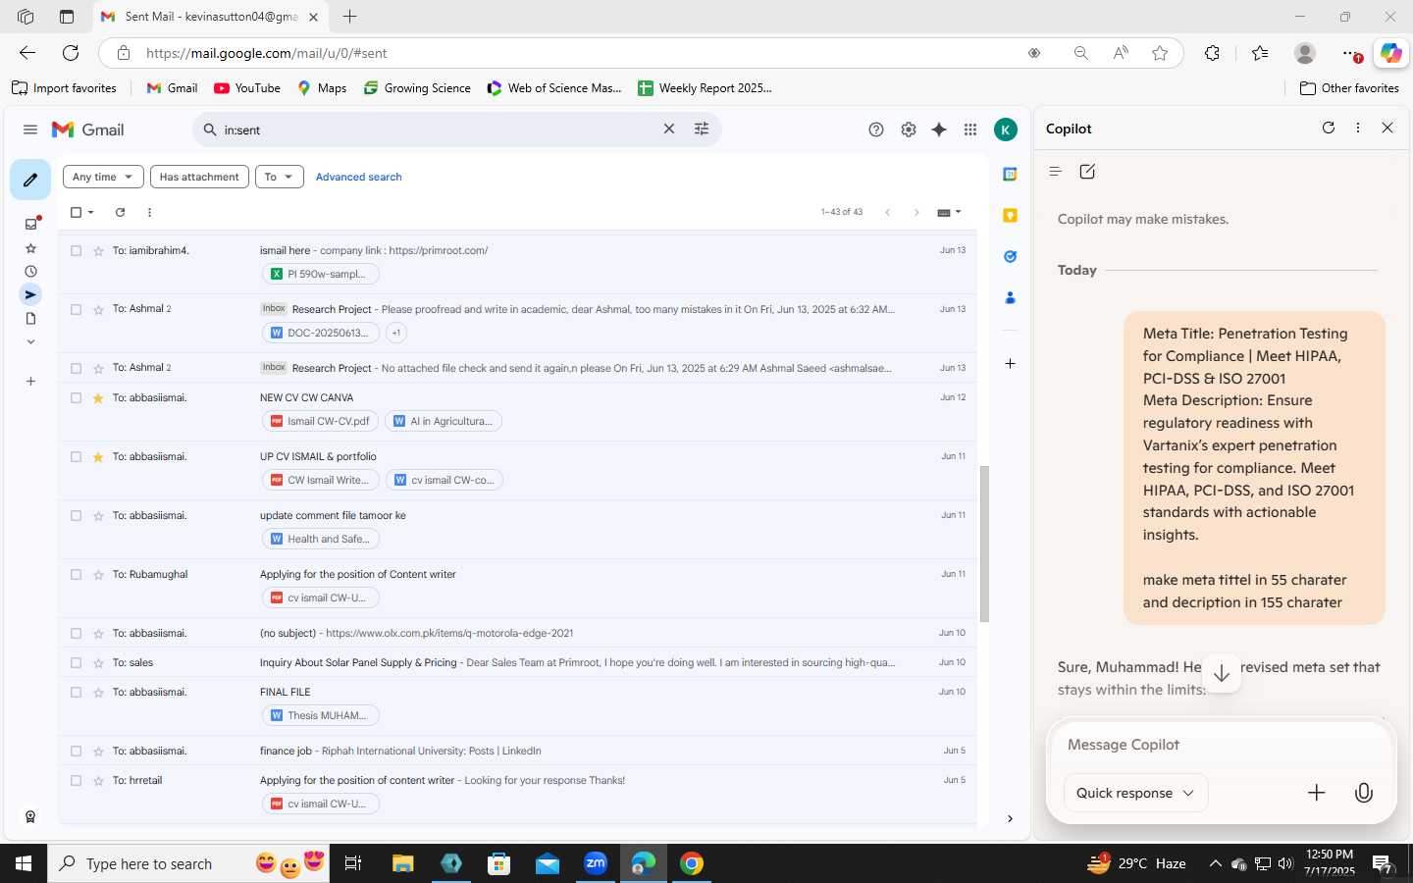This screenshot has height=883, width=1413.
Task: Open the input tools keyboard dropdown
Action: click(949, 212)
